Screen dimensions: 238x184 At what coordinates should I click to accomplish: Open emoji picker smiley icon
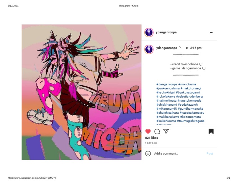(x=148, y=154)
